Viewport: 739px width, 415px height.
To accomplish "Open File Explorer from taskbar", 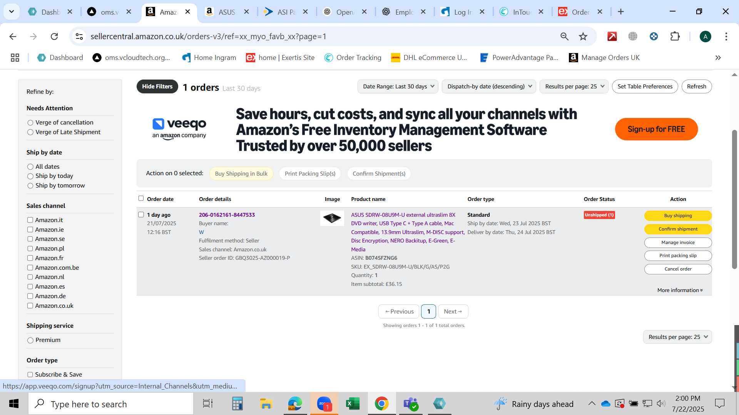I will tap(266, 403).
